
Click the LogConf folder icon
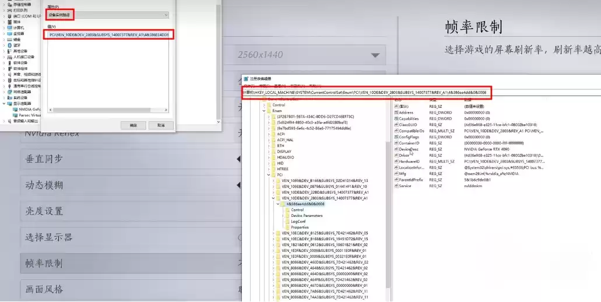click(287, 222)
